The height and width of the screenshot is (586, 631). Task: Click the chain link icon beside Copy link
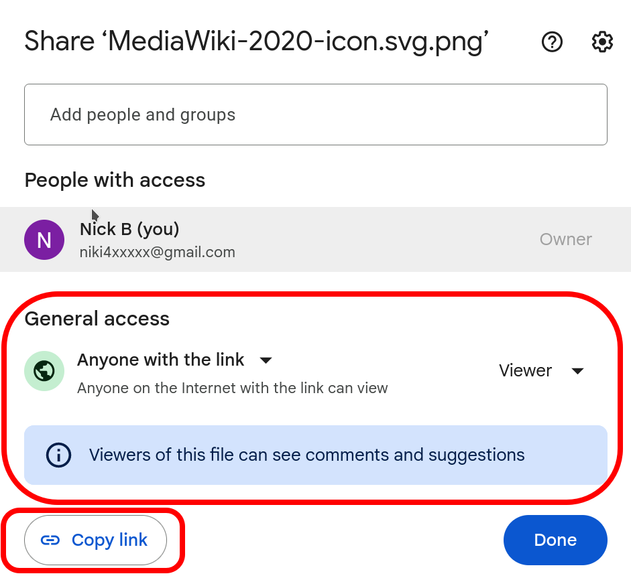pos(50,540)
